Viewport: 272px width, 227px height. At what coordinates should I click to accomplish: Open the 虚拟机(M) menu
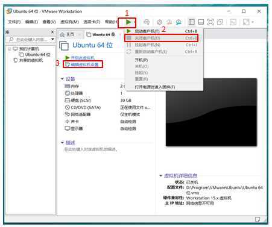pyautogui.click(x=69, y=22)
